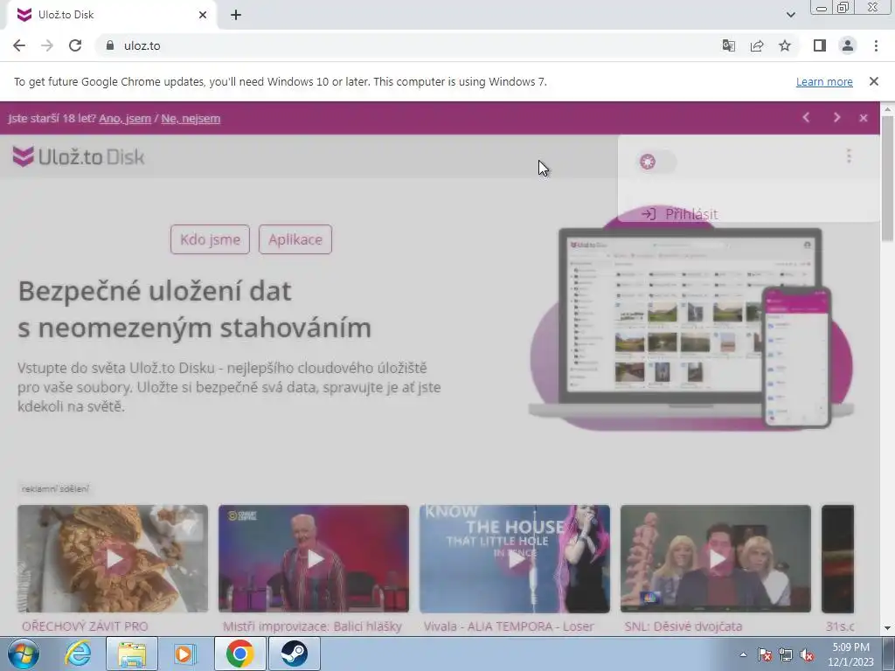The image size is (895, 671).
Task: Open Learn more about Chrome updates
Action: click(824, 81)
